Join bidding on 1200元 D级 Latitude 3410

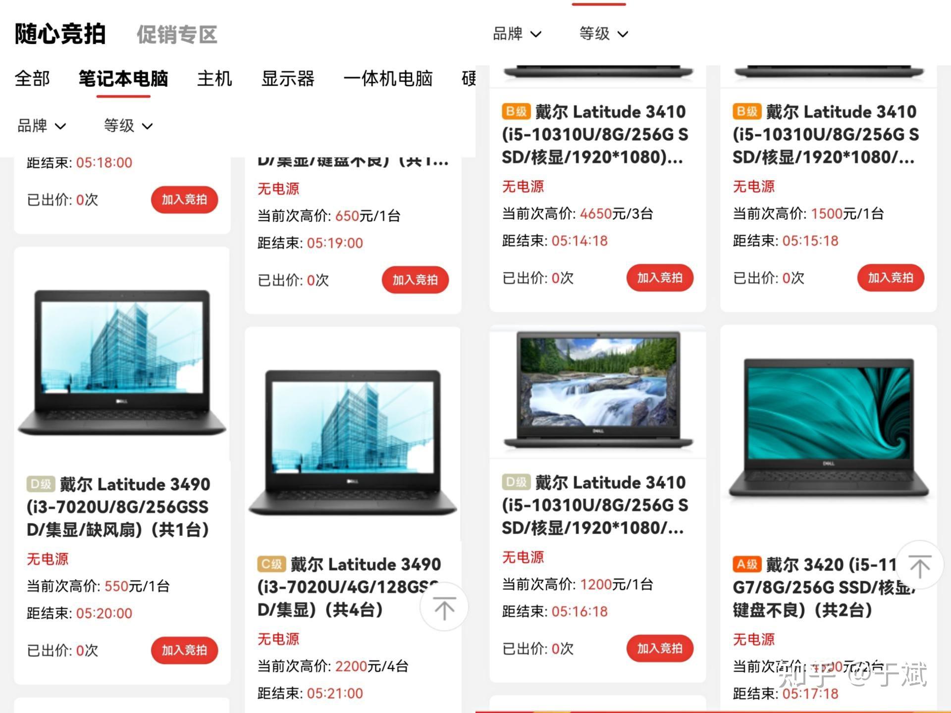(660, 648)
